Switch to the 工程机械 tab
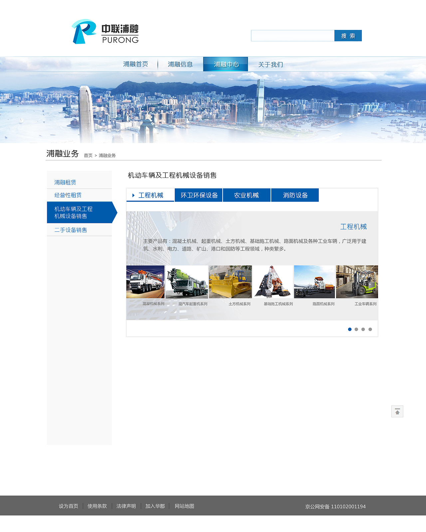This screenshot has height=532, width=426. coord(150,195)
